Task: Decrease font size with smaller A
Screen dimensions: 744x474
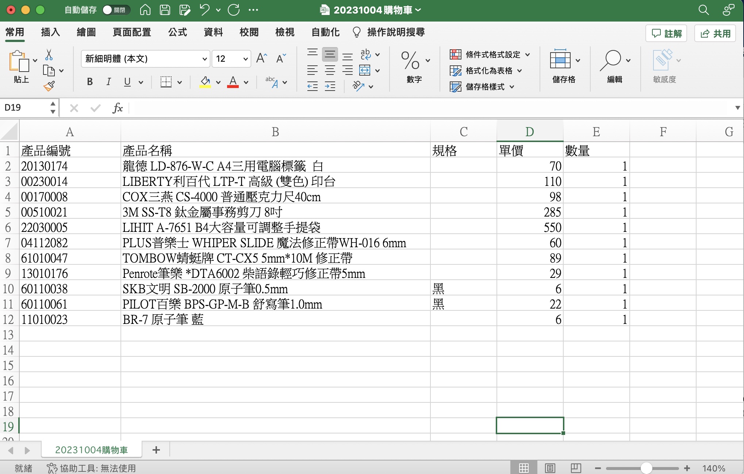Action: click(x=281, y=58)
